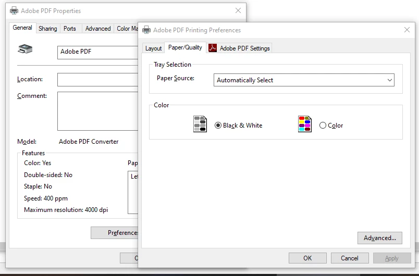Click OK in Printing Preferences
The width and height of the screenshot is (419, 276).
click(x=307, y=258)
